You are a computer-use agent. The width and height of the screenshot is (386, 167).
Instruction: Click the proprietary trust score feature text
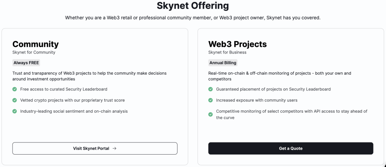tap(72, 100)
